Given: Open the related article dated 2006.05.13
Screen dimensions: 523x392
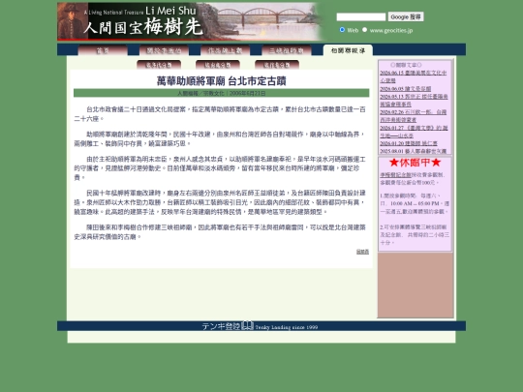Looking at the screenshot, I should [x=414, y=101].
